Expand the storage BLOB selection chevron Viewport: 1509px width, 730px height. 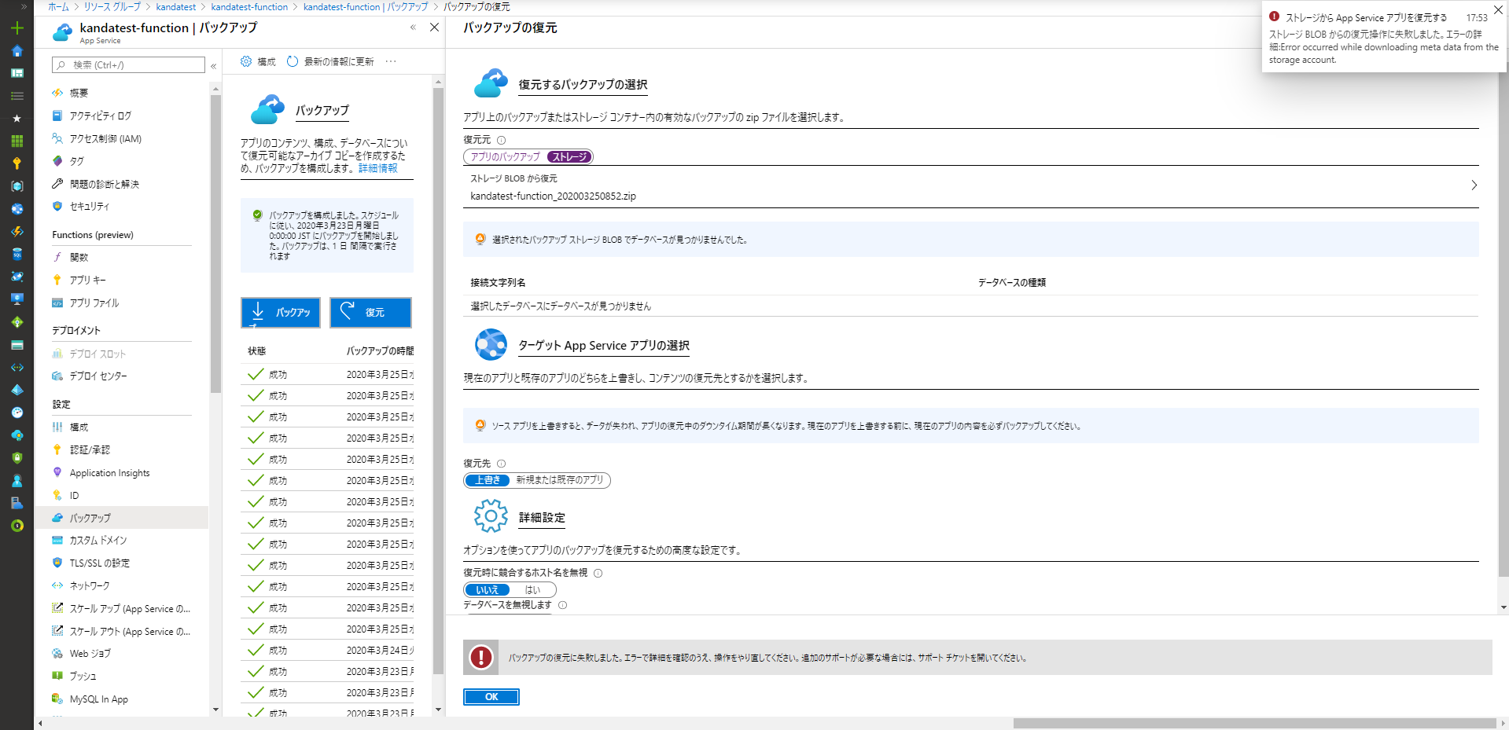pyautogui.click(x=1474, y=185)
